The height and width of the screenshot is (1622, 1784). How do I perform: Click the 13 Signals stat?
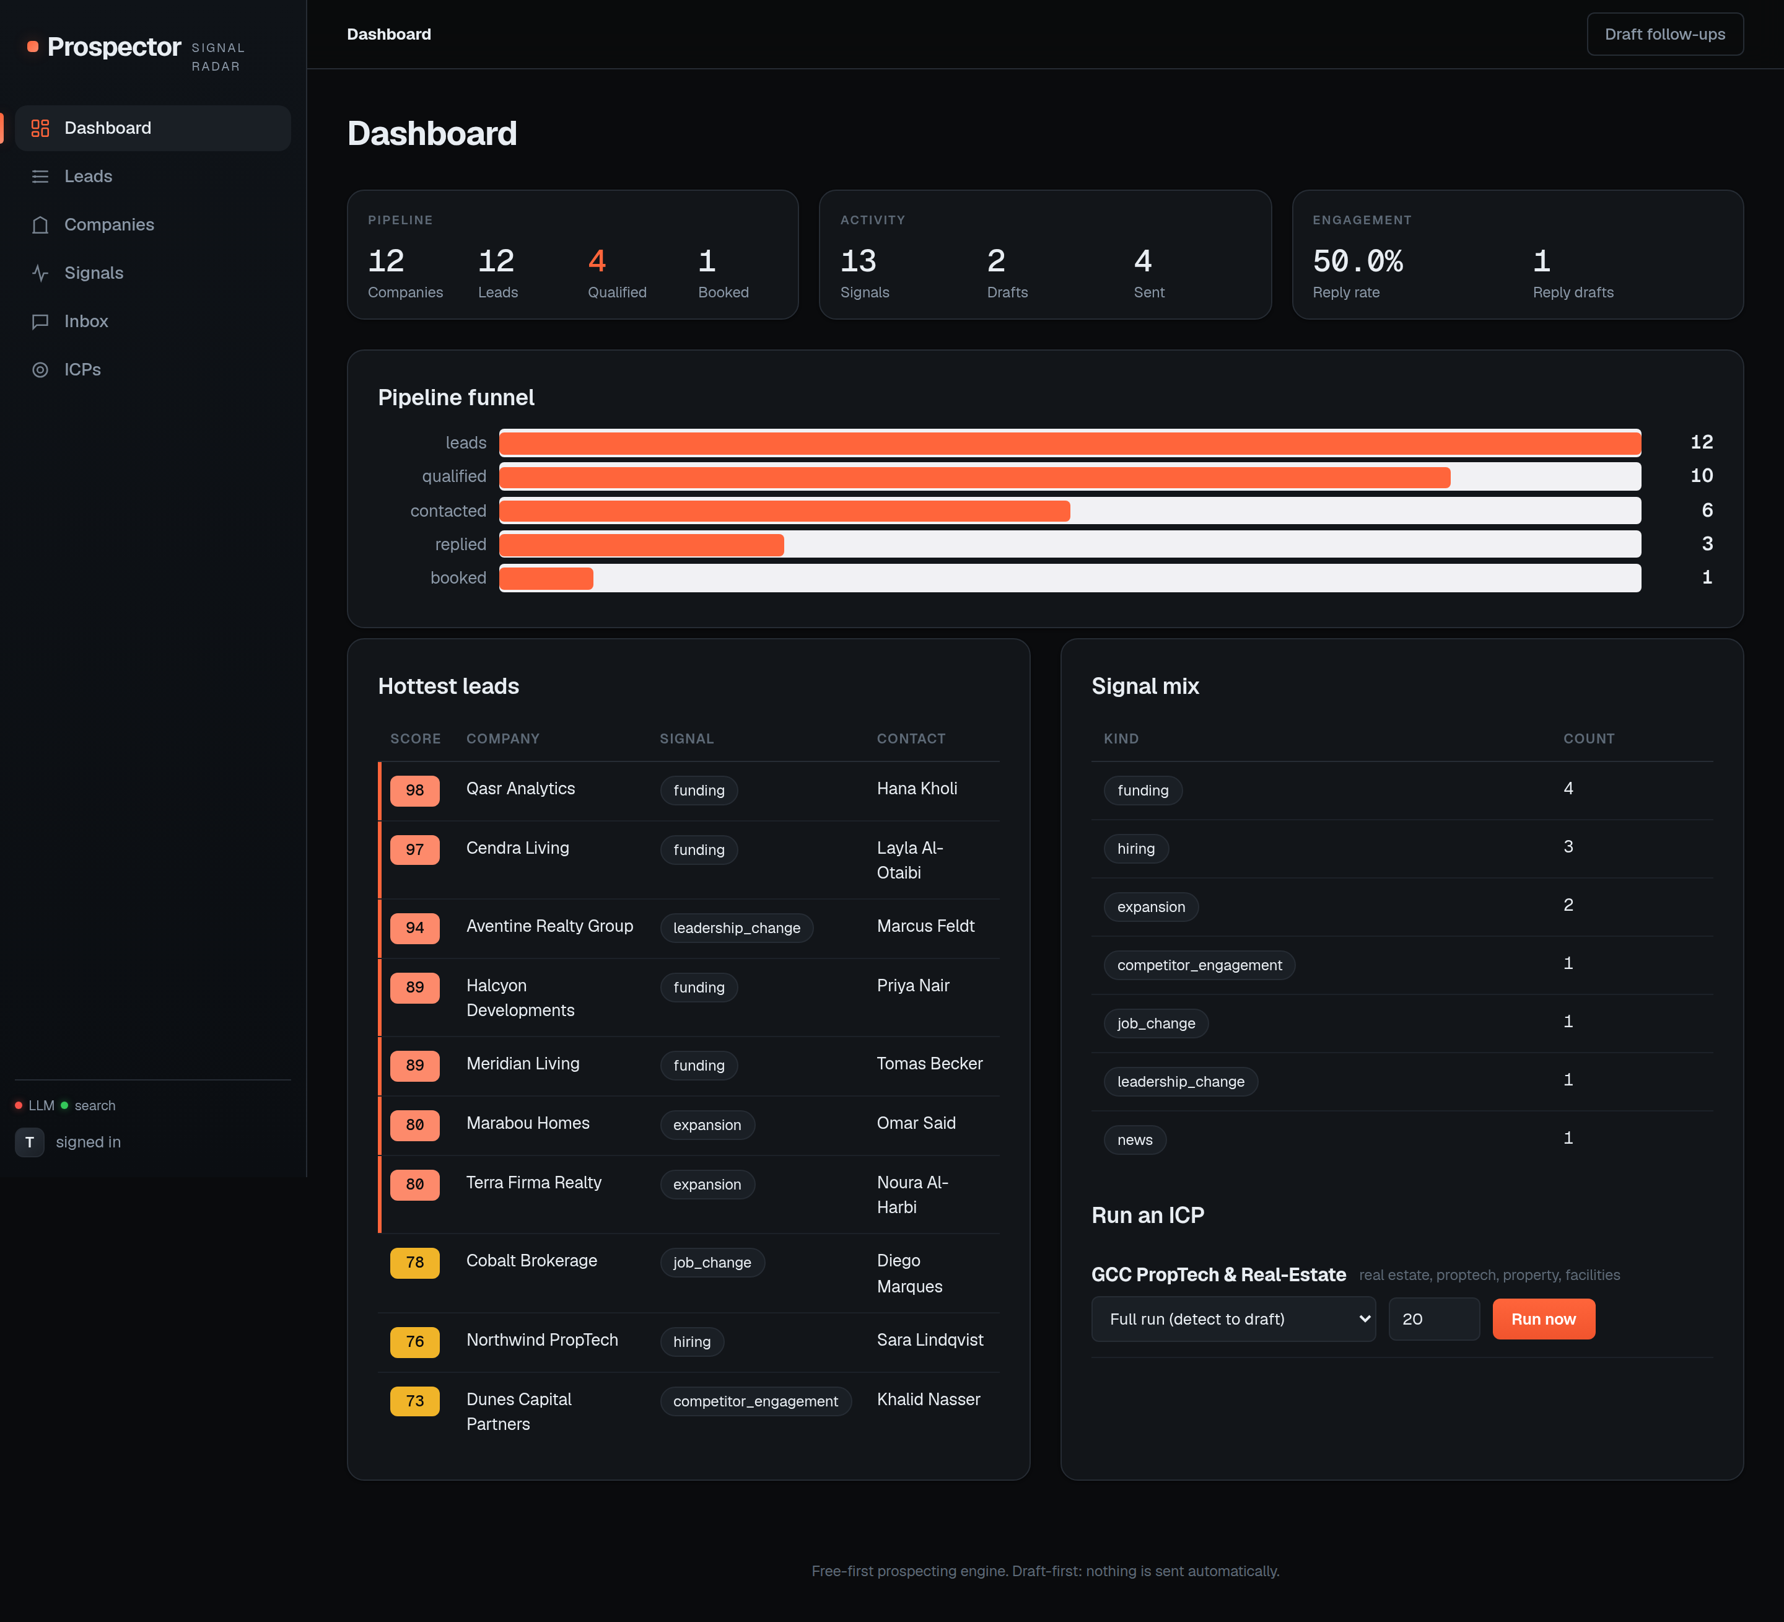859,261
